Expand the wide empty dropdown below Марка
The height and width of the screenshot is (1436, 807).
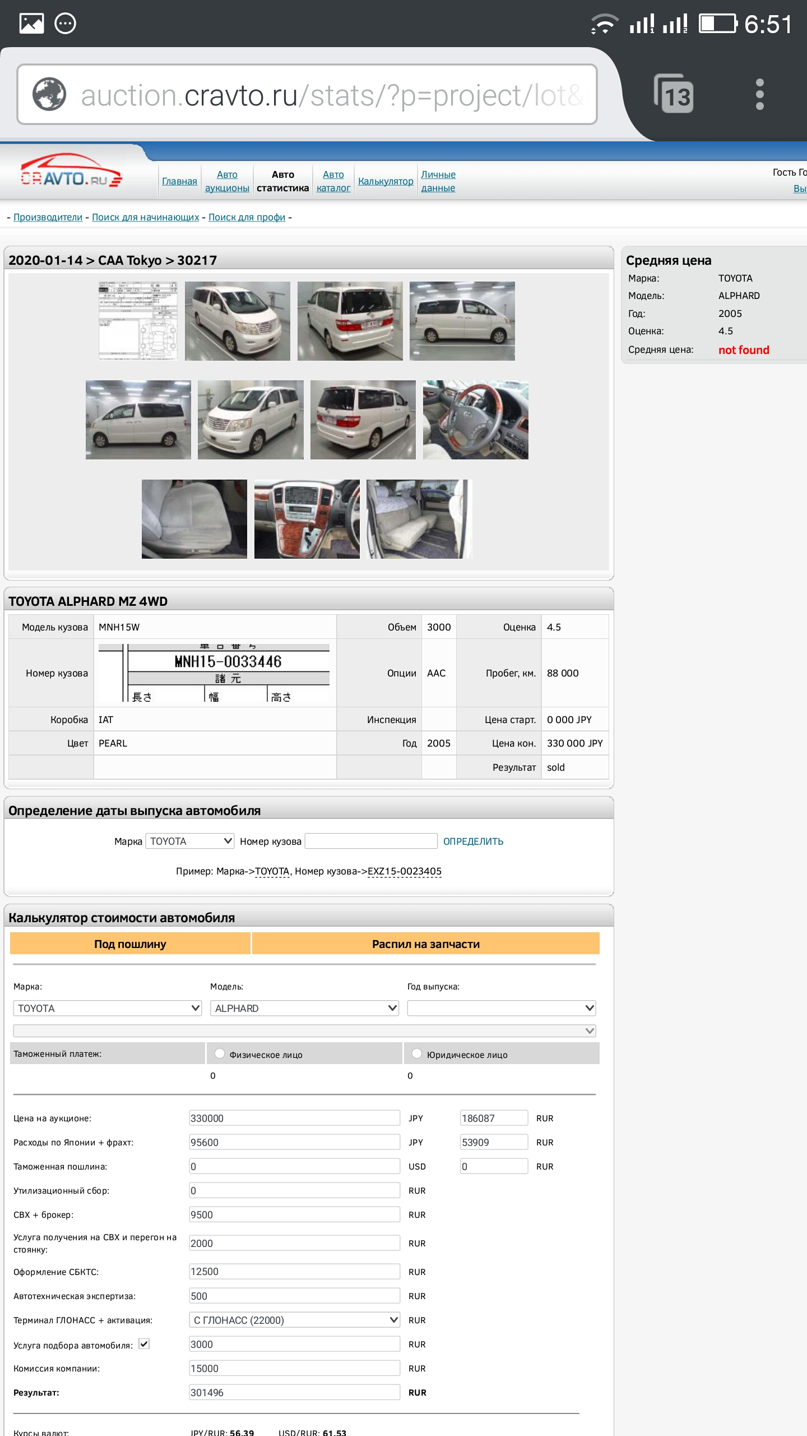click(x=304, y=1030)
